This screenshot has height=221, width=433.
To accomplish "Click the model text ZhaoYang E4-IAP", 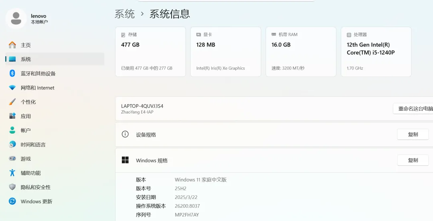I will click(x=137, y=112).
